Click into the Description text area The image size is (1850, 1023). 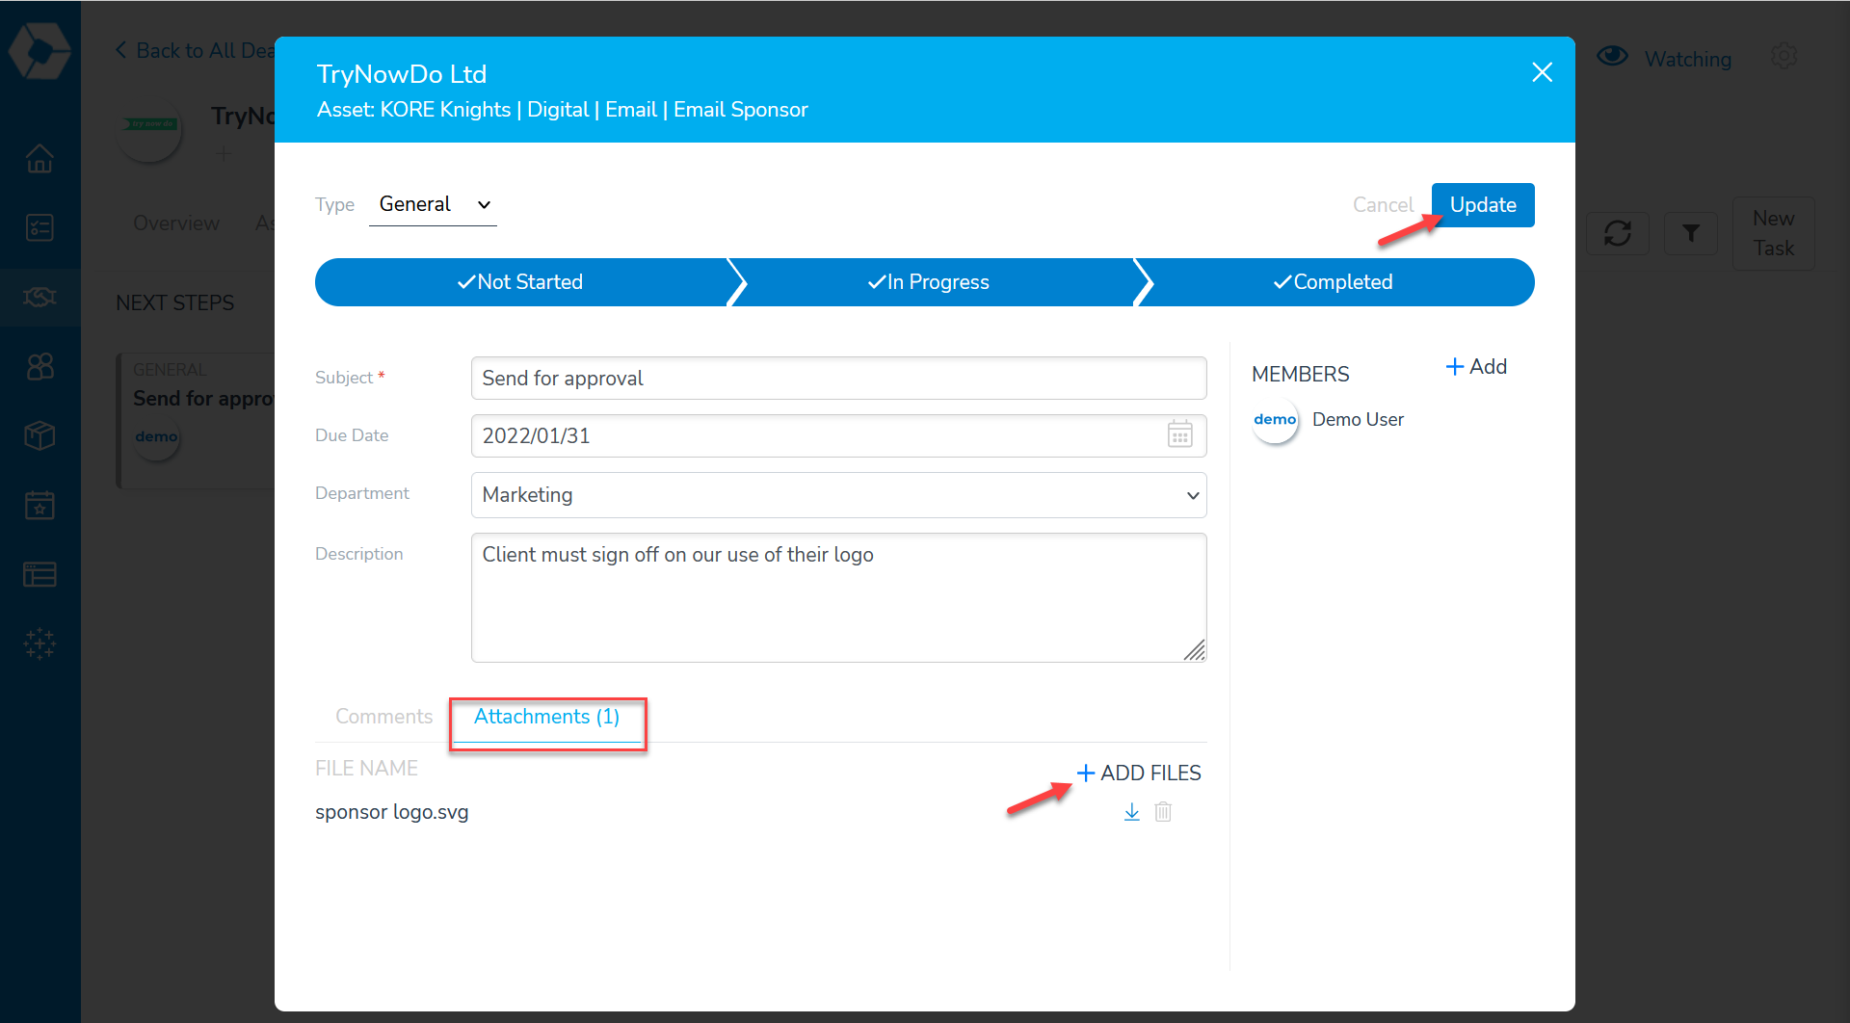(x=838, y=597)
